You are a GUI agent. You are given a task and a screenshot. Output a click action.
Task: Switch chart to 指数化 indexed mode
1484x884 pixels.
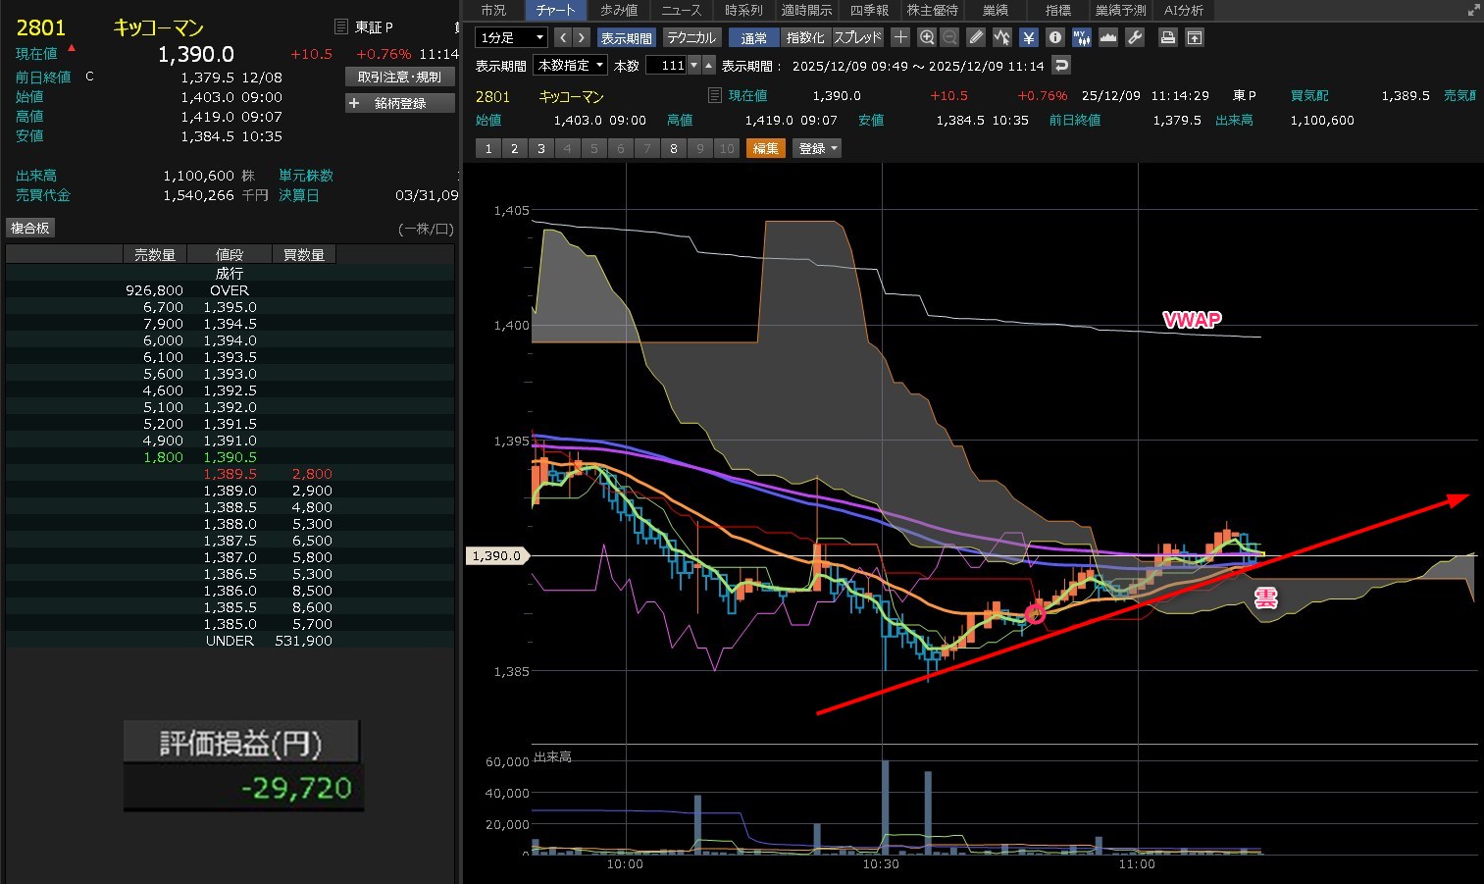pos(805,37)
